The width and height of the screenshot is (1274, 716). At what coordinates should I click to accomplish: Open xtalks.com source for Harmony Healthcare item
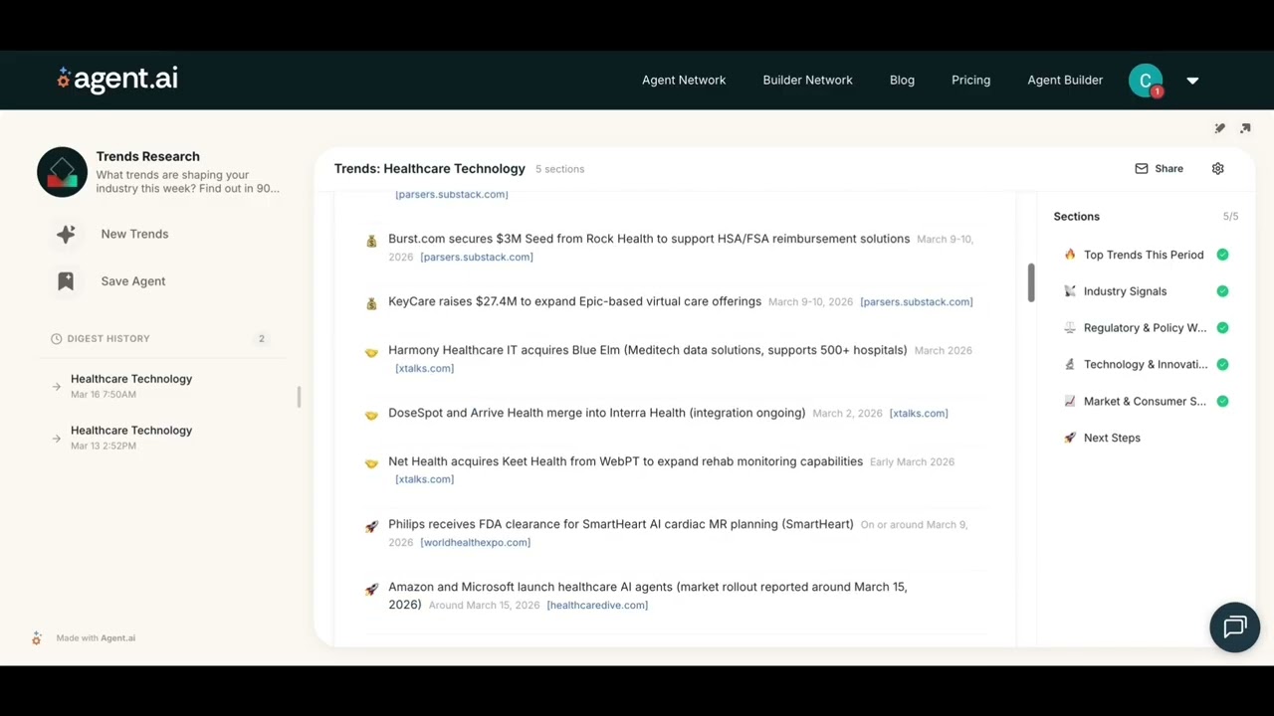424,368
